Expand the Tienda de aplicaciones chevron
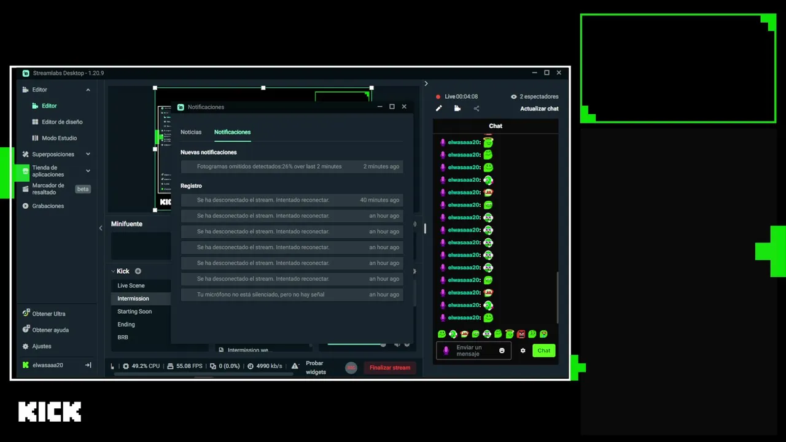The width and height of the screenshot is (786, 442). point(88,171)
